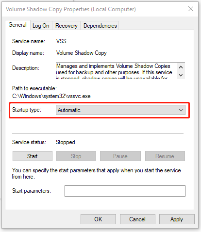Click the disabled Stop button
201x232 pixels.
(x=76, y=156)
